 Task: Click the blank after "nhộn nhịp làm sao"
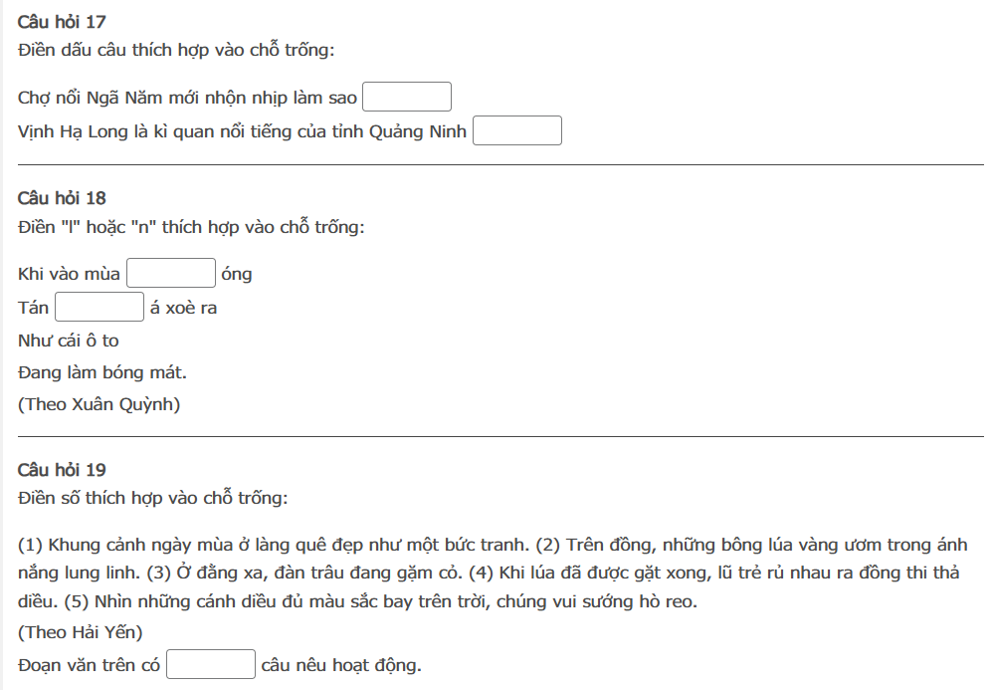pos(407,98)
